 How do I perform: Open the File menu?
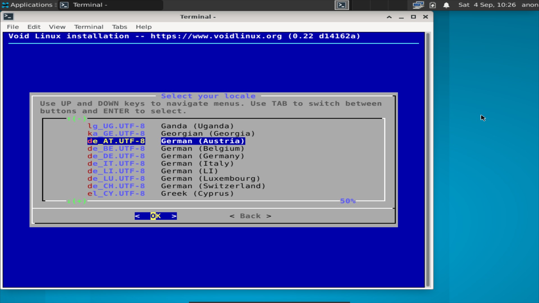click(x=13, y=27)
